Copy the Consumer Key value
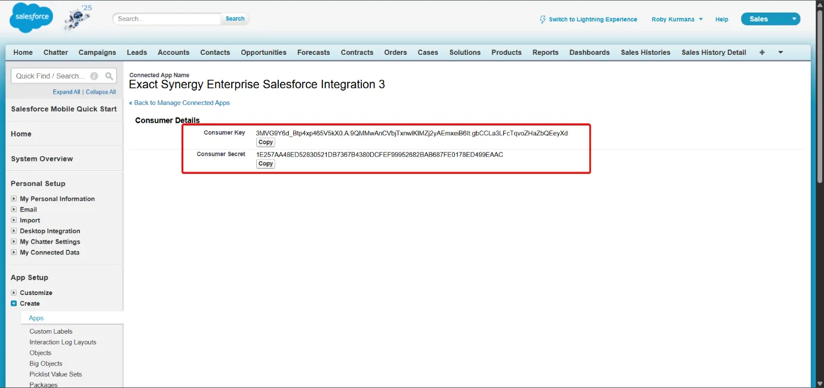This screenshot has width=824, height=388. click(266, 142)
